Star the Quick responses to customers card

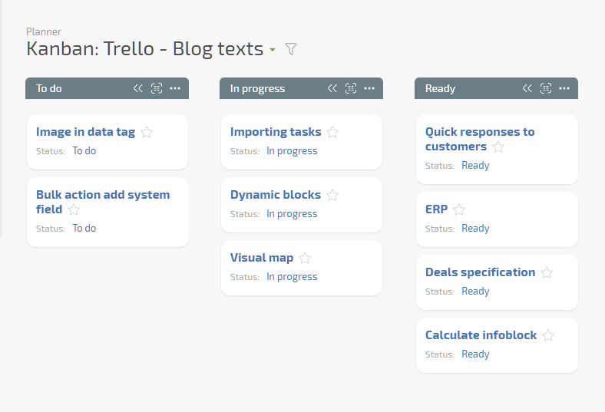click(498, 147)
